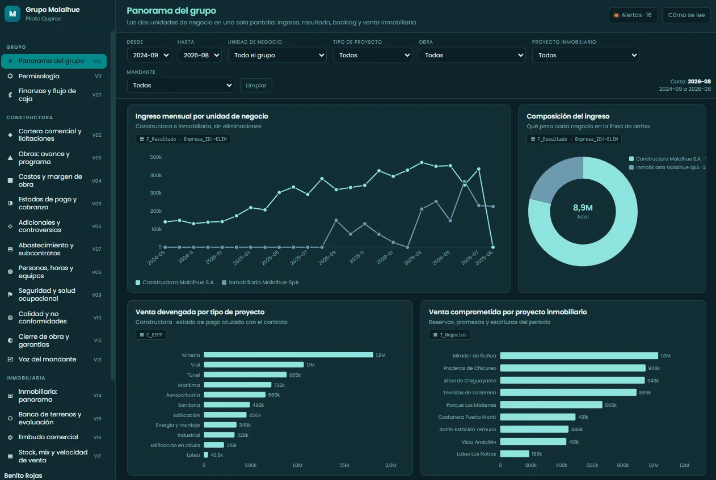Click the F_Resultado tag under Composición del ingreso
This screenshot has width=716, height=480.
pos(574,139)
